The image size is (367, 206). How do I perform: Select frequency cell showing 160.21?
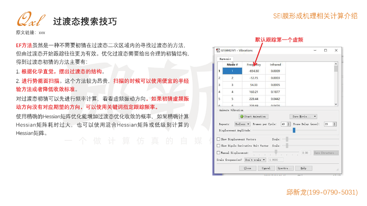click(254, 92)
